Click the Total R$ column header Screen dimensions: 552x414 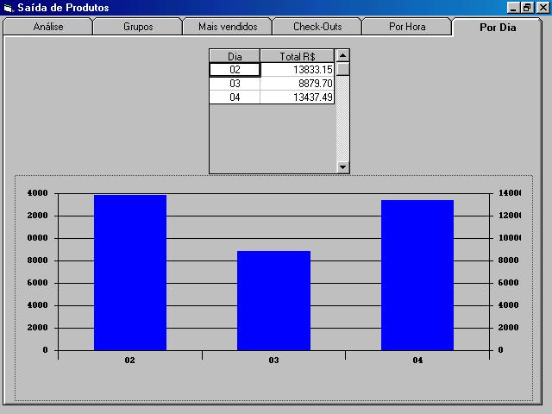coord(298,56)
